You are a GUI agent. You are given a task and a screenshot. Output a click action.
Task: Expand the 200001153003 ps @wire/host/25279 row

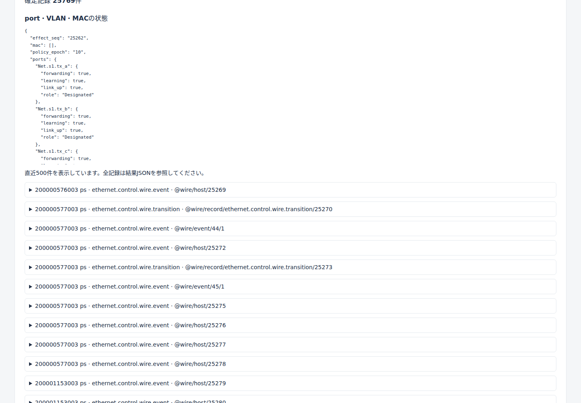pyautogui.click(x=290, y=383)
